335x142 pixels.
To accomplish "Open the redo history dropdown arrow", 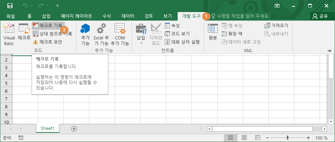I will click(47, 6).
